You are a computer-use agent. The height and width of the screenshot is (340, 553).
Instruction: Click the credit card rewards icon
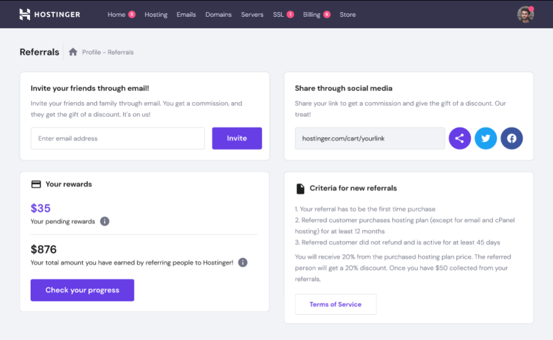[36, 184]
